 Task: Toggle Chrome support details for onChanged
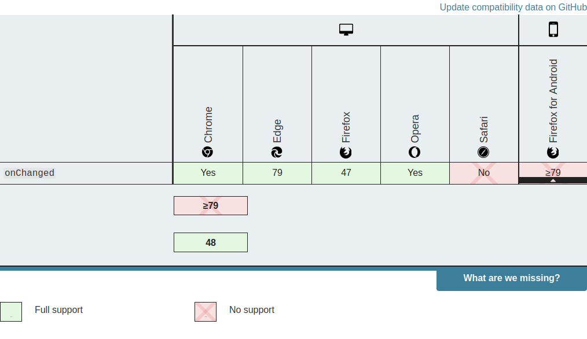[x=208, y=172]
